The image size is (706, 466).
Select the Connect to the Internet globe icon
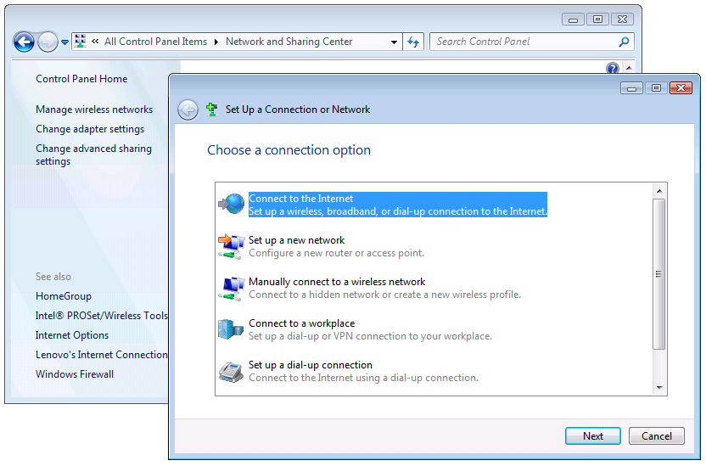point(232,205)
